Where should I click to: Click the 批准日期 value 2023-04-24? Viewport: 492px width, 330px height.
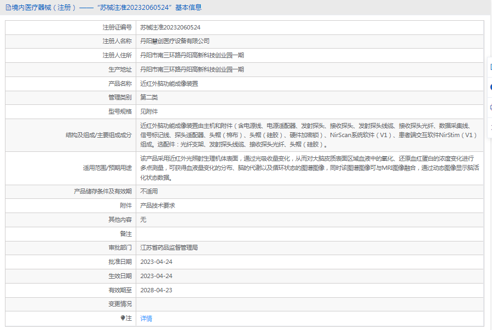pos(157,262)
